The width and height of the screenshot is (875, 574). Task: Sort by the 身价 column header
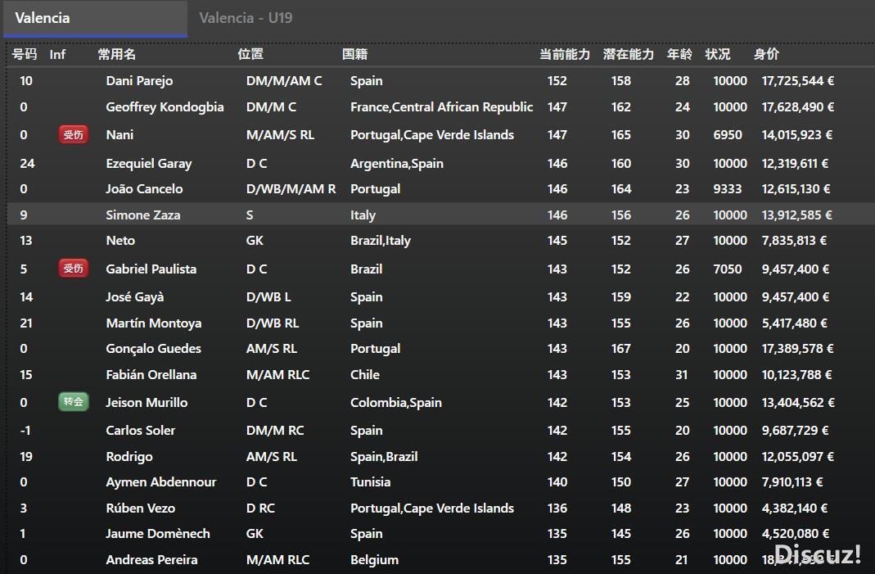click(x=766, y=54)
